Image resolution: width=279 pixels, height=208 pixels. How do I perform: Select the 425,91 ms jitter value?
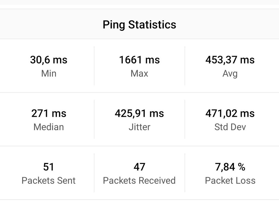coord(139,113)
